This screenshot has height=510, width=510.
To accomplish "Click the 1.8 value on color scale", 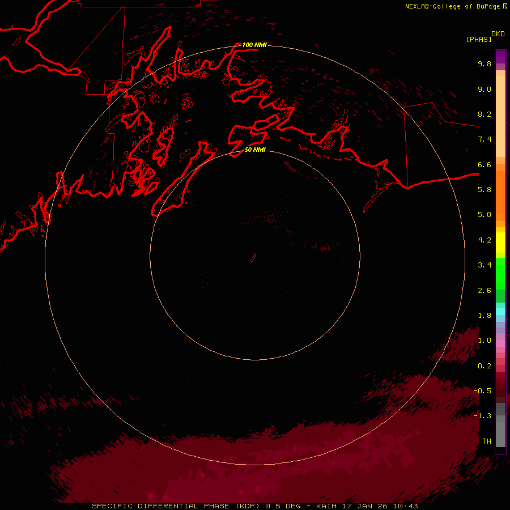I will click(x=484, y=316).
